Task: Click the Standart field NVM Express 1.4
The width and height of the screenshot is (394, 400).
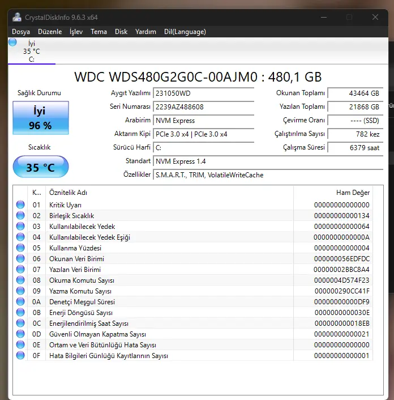Action: pos(268,161)
